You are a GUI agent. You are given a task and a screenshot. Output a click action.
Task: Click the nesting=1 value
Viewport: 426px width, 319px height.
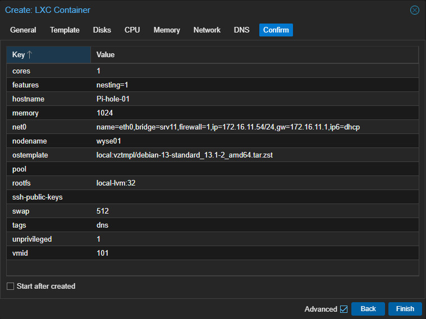pos(112,85)
